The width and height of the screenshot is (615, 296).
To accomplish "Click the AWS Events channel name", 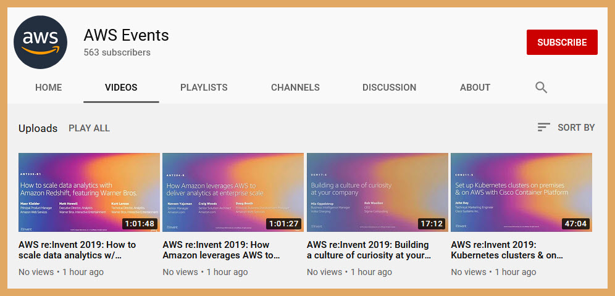I will pos(127,35).
